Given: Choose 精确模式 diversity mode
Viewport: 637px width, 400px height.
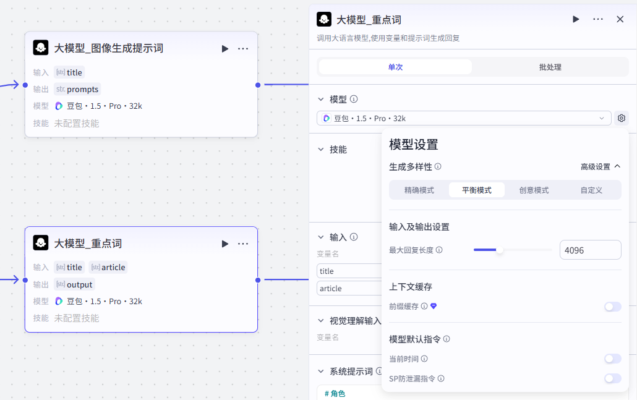Looking at the screenshot, I should click(419, 190).
